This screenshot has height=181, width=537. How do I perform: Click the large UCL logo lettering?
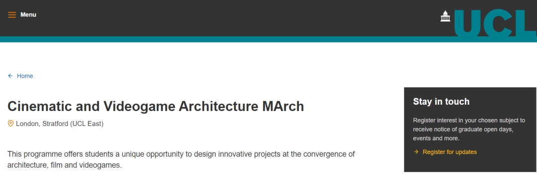point(495,23)
